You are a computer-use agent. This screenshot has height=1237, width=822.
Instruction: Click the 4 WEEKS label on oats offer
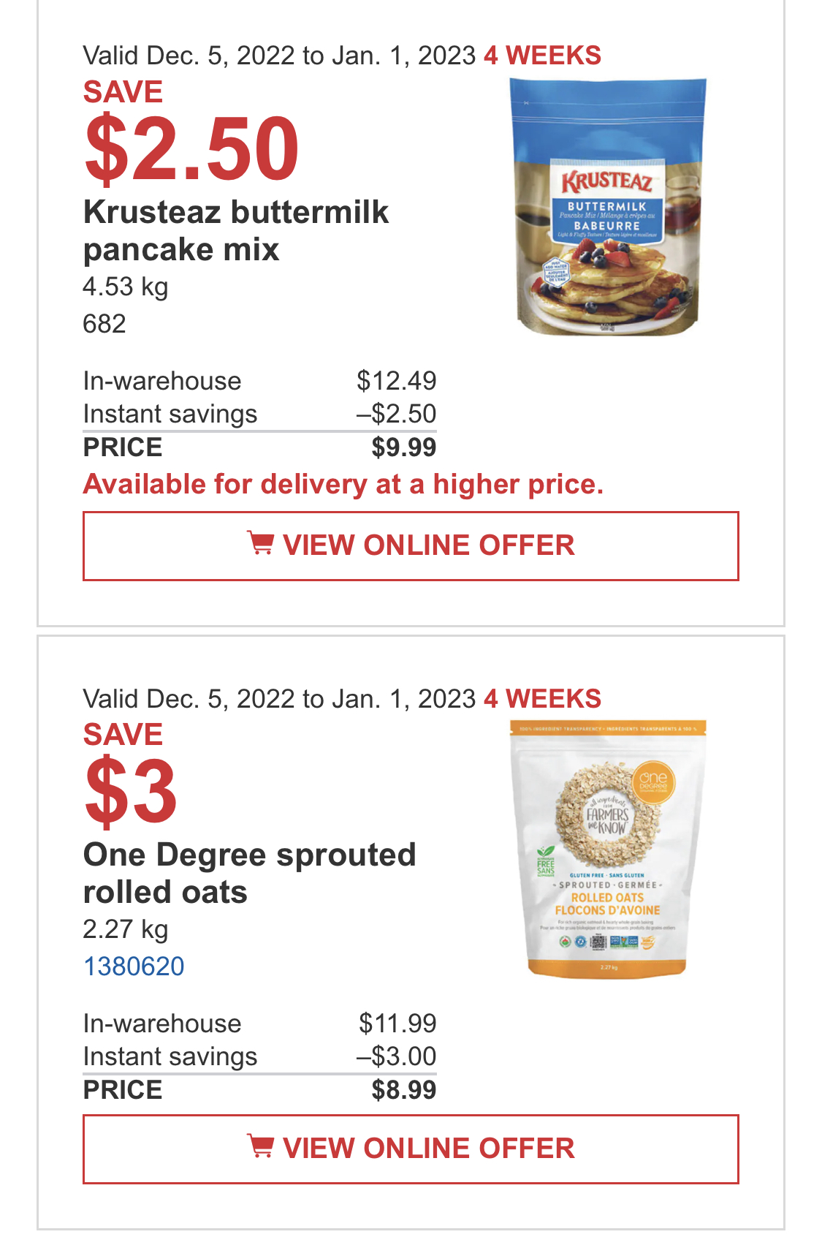coord(543,699)
